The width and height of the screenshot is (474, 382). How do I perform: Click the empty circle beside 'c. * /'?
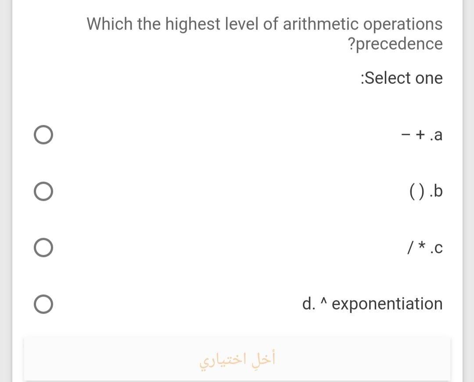(x=43, y=247)
